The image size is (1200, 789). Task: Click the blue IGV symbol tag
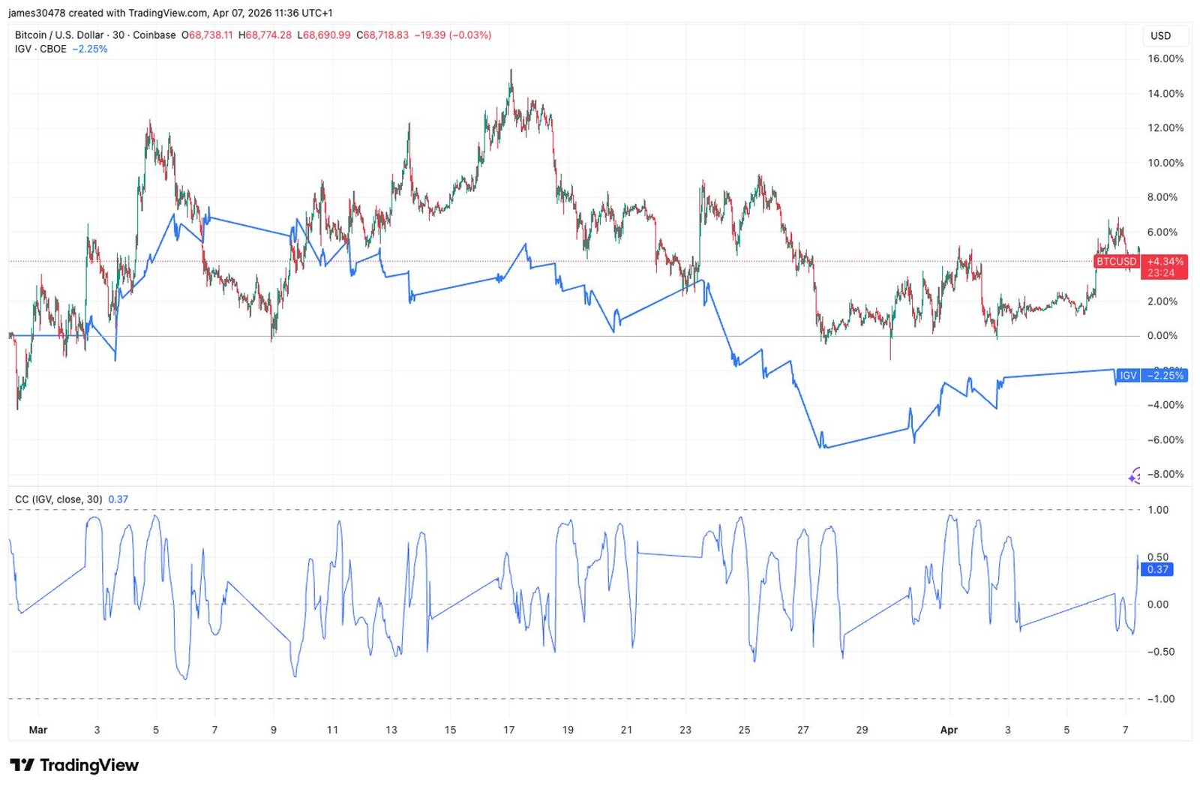pos(1127,375)
